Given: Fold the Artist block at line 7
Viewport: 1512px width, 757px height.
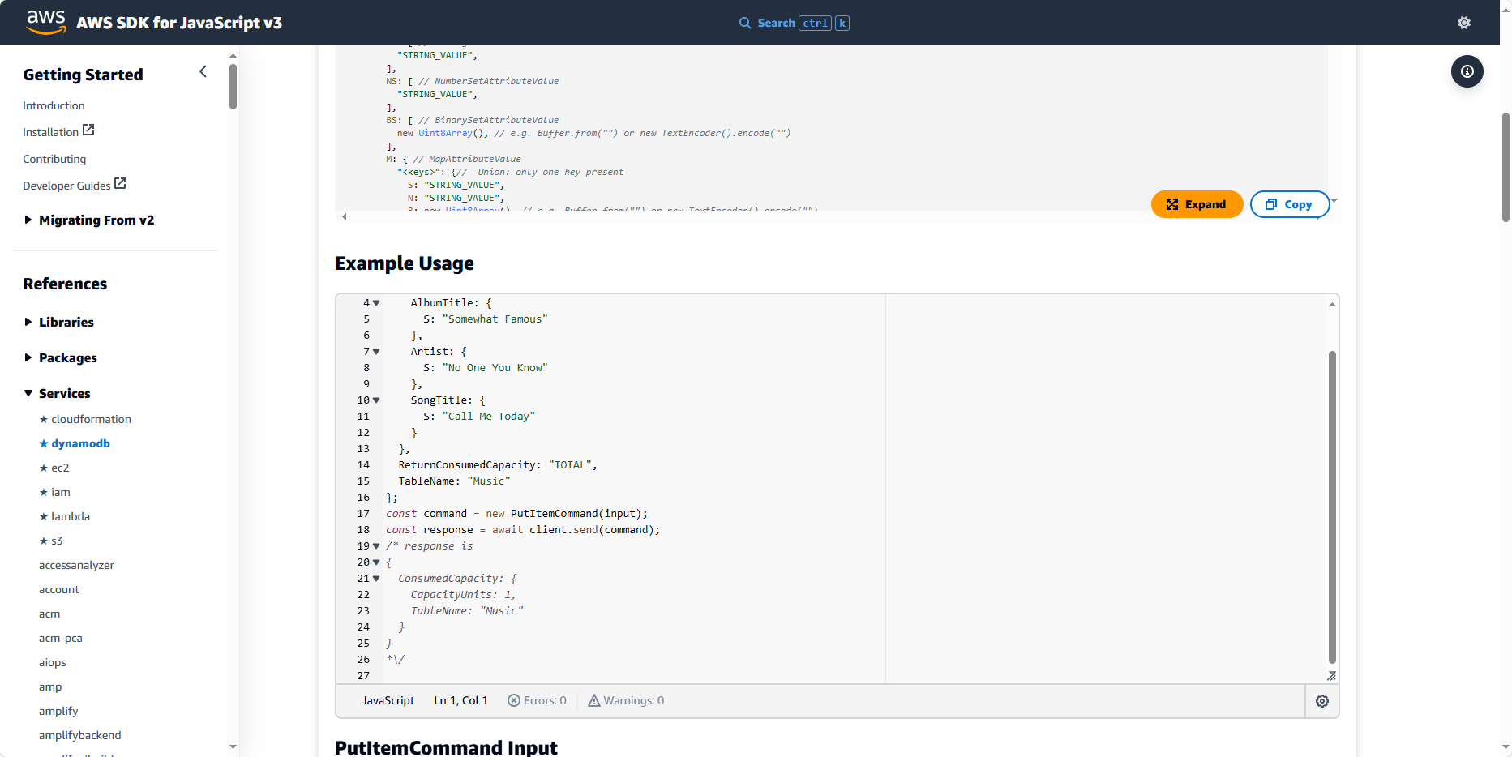Looking at the screenshot, I should pyautogui.click(x=376, y=352).
